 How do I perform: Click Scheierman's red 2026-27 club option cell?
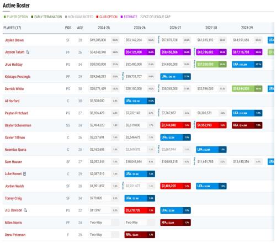pos(176,125)
